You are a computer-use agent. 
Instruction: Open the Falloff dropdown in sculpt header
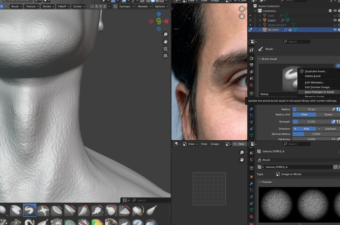63,6
